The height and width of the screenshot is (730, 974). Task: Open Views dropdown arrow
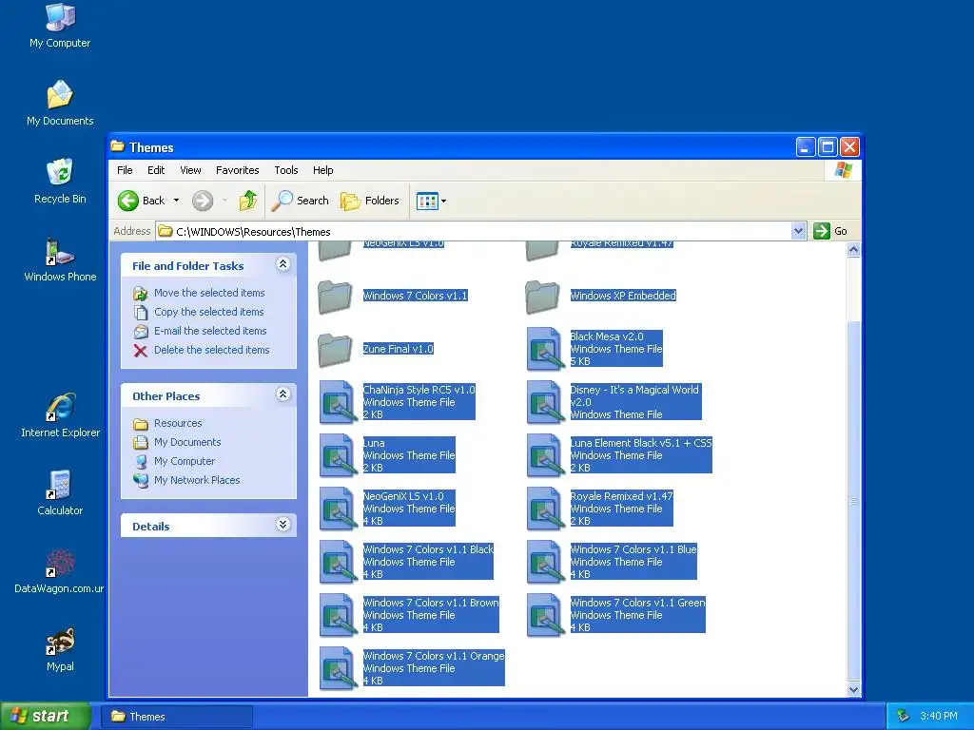click(443, 202)
